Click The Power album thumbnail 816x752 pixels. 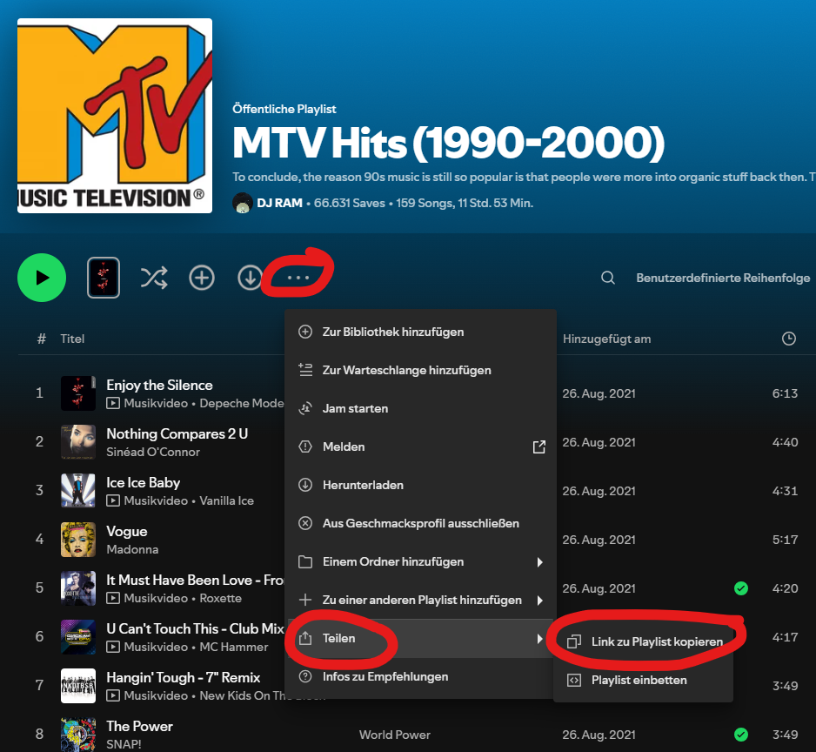pos(78,735)
